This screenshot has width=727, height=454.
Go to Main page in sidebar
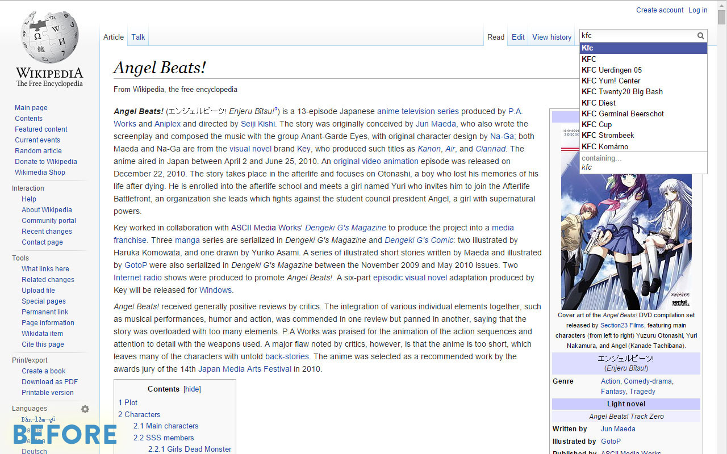coord(31,108)
